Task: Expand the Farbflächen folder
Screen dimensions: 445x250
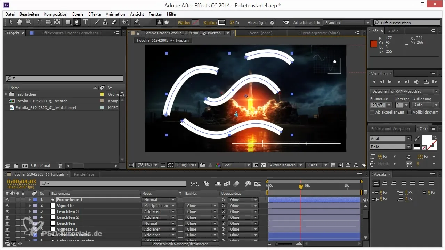Action: coord(6,94)
